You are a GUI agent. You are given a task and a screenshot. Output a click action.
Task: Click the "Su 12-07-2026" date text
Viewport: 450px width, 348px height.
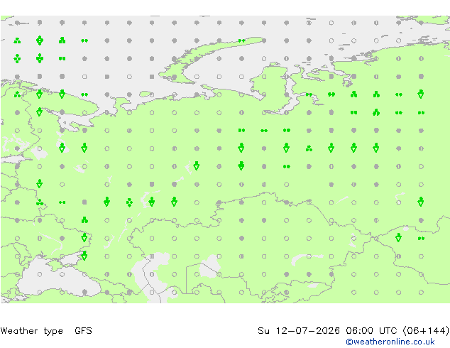click(x=299, y=330)
